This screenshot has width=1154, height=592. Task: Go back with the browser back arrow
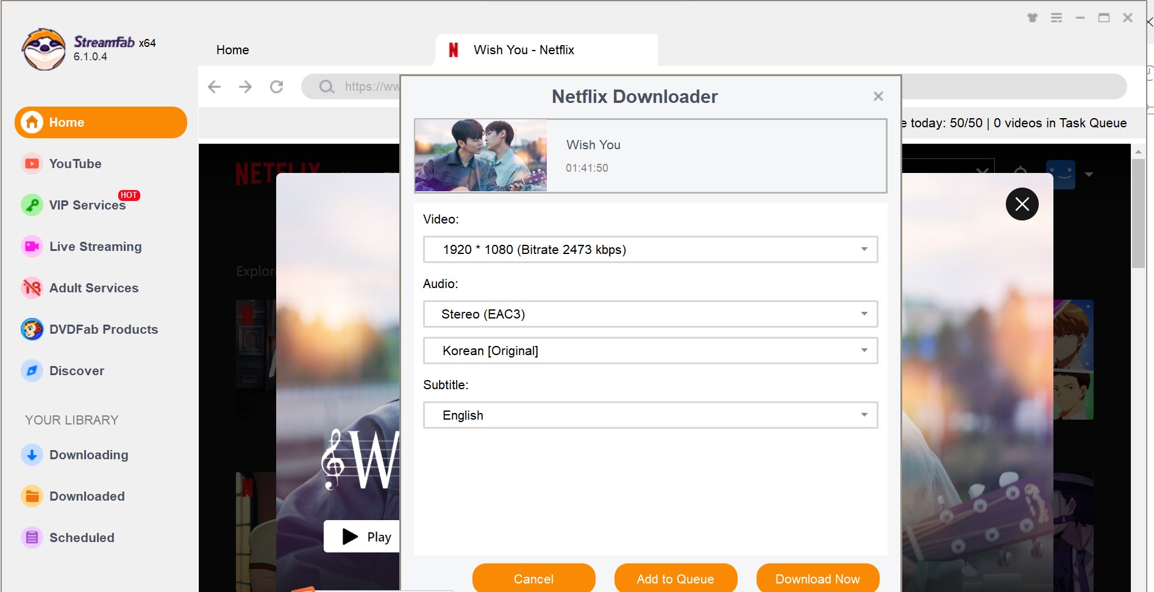click(x=214, y=86)
